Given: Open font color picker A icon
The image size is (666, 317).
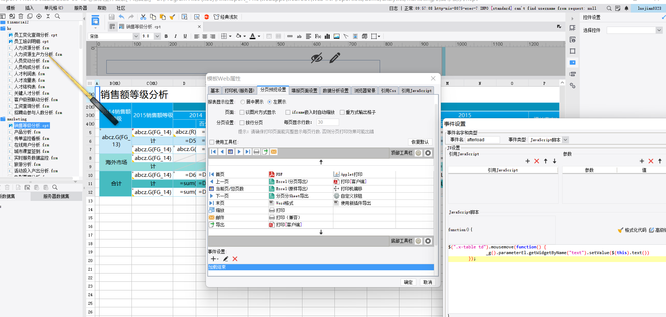Looking at the screenshot, I should click(253, 36).
